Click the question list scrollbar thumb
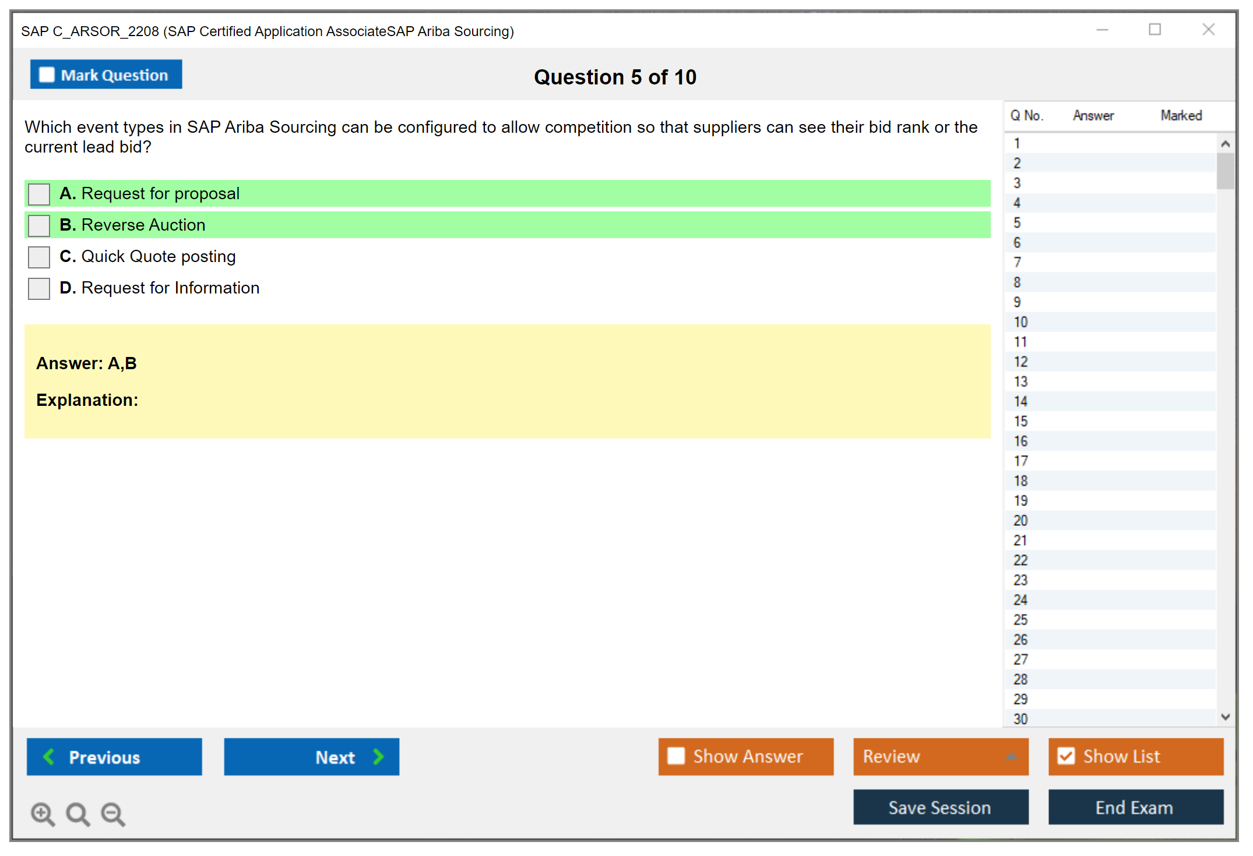 [1225, 171]
